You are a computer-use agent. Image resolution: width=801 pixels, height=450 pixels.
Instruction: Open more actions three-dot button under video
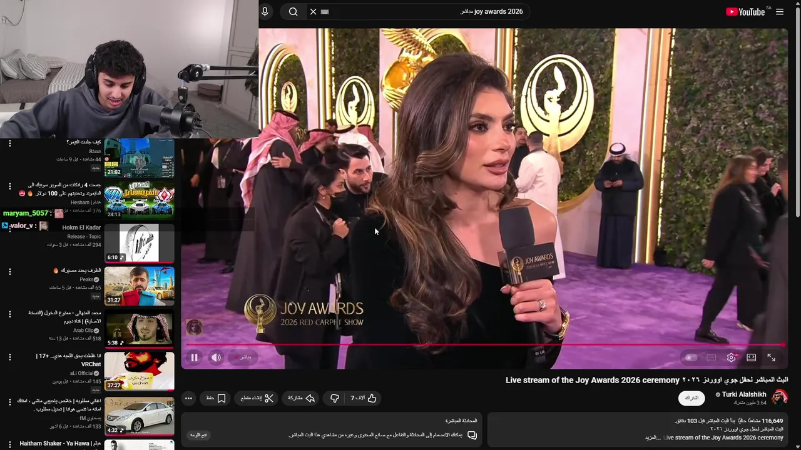pyautogui.click(x=188, y=398)
